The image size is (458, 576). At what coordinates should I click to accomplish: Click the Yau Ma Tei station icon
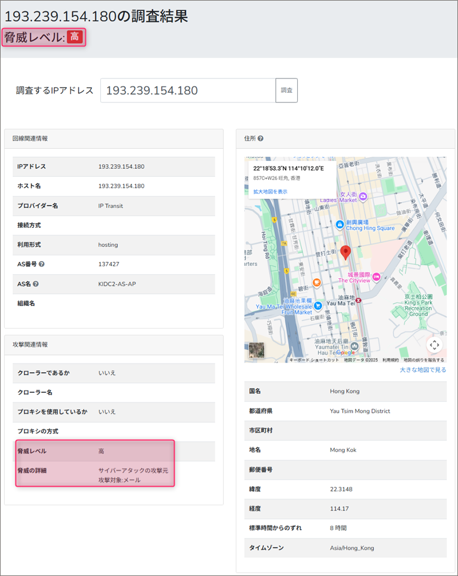pos(358,300)
